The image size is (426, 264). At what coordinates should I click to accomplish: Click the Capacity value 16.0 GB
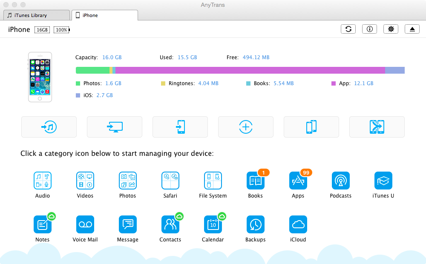click(112, 57)
